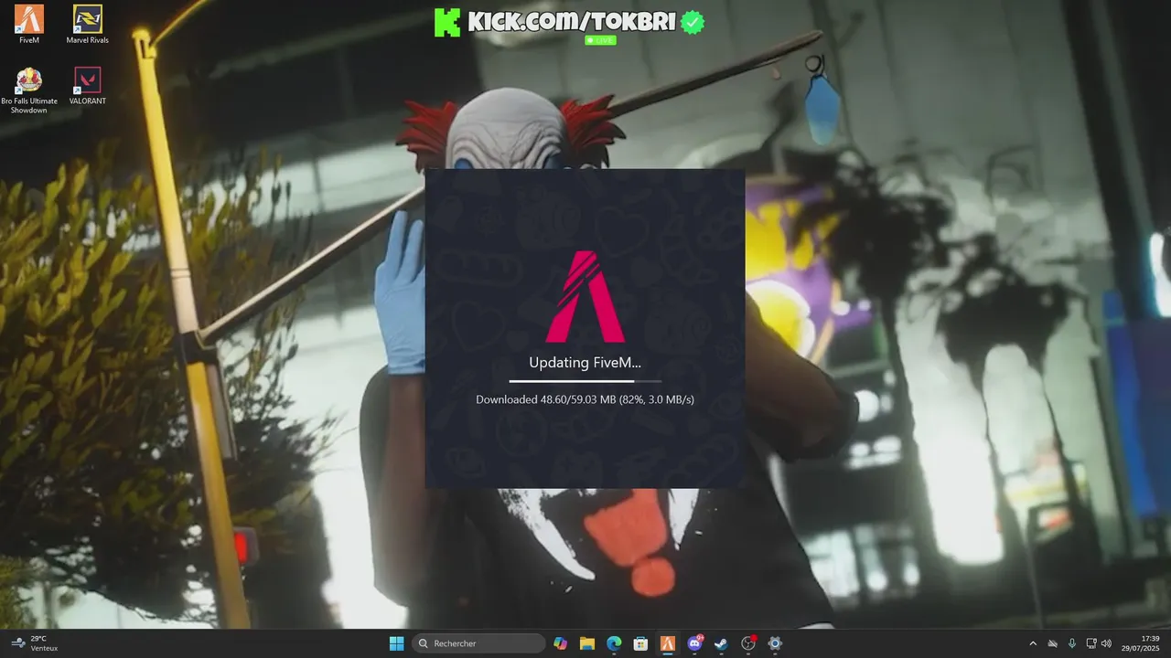Open network settings from the tray icon

1090,643
